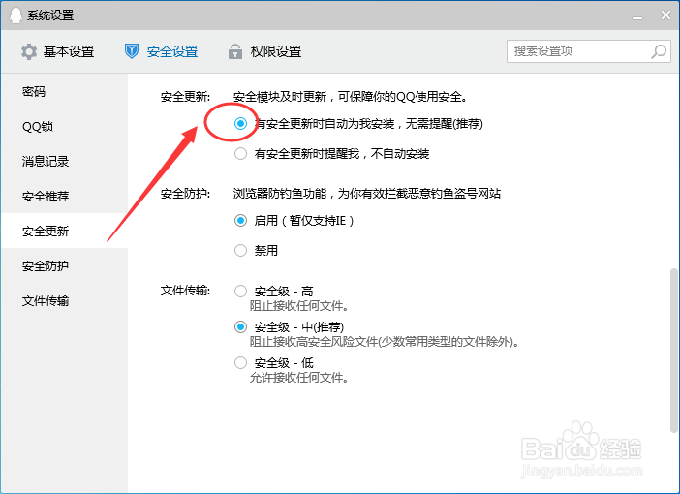Click the vertical scrollbar on the right

point(673,350)
